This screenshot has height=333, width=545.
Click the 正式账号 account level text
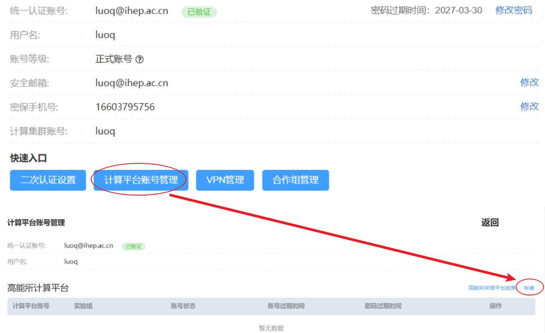114,59
